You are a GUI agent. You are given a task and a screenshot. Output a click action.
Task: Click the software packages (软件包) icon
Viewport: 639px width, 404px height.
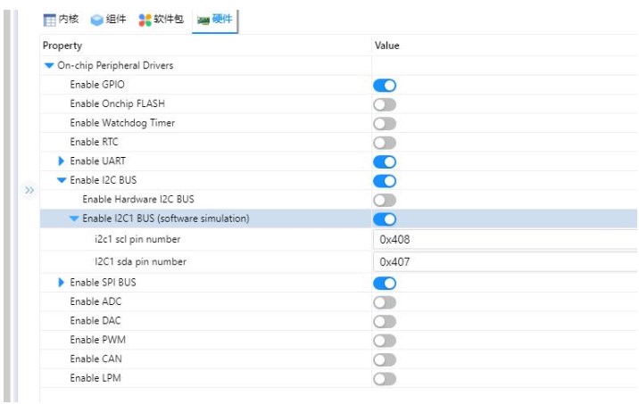coord(145,20)
